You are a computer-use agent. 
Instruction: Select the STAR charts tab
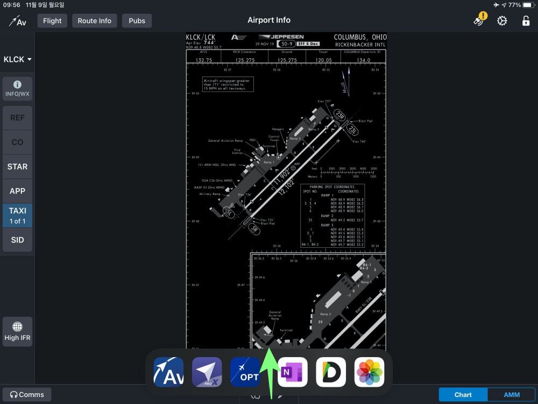click(17, 166)
